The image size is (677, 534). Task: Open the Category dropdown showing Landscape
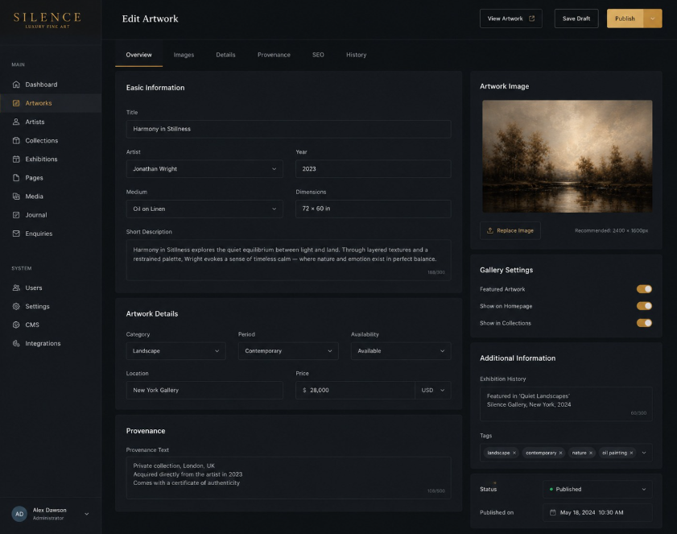click(x=175, y=351)
